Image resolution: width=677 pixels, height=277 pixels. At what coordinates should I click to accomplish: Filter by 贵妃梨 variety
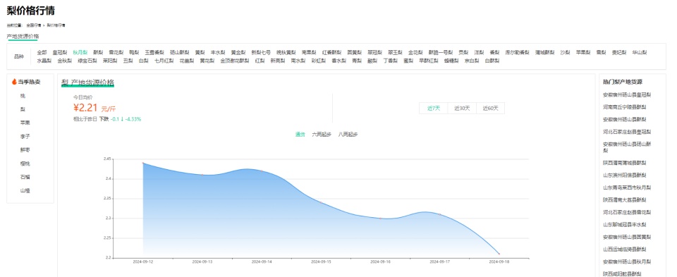click(619, 52)
